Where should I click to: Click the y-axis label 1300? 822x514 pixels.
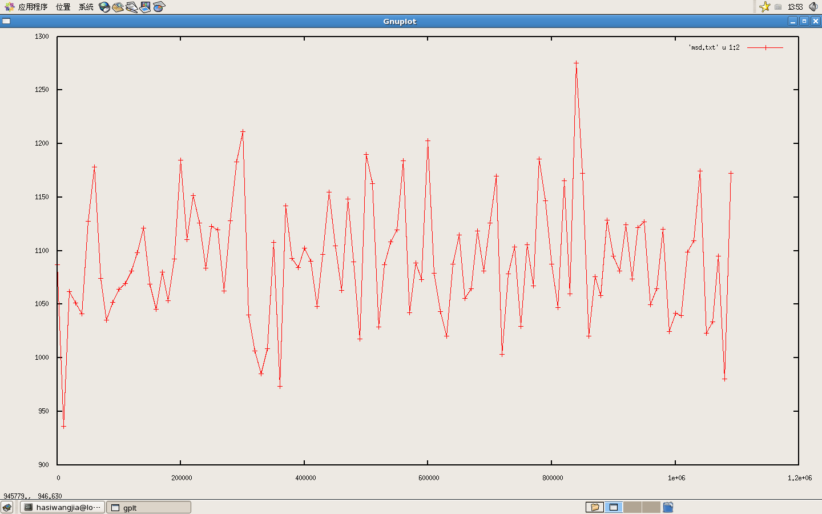click(x=42, y=36)
